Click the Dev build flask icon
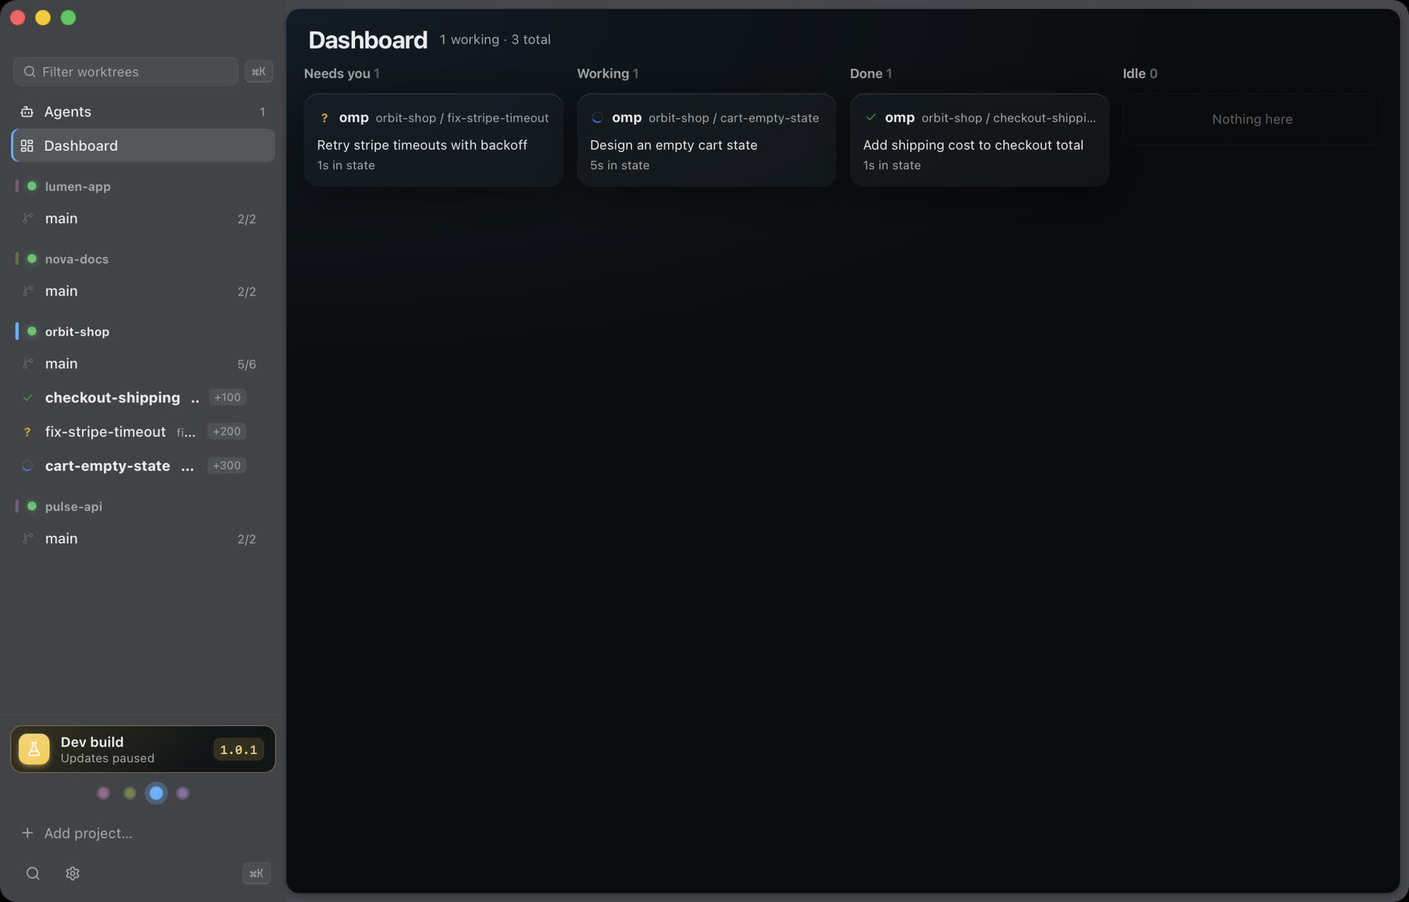Screen dimensions: 1409x902 tap(34, 749)
